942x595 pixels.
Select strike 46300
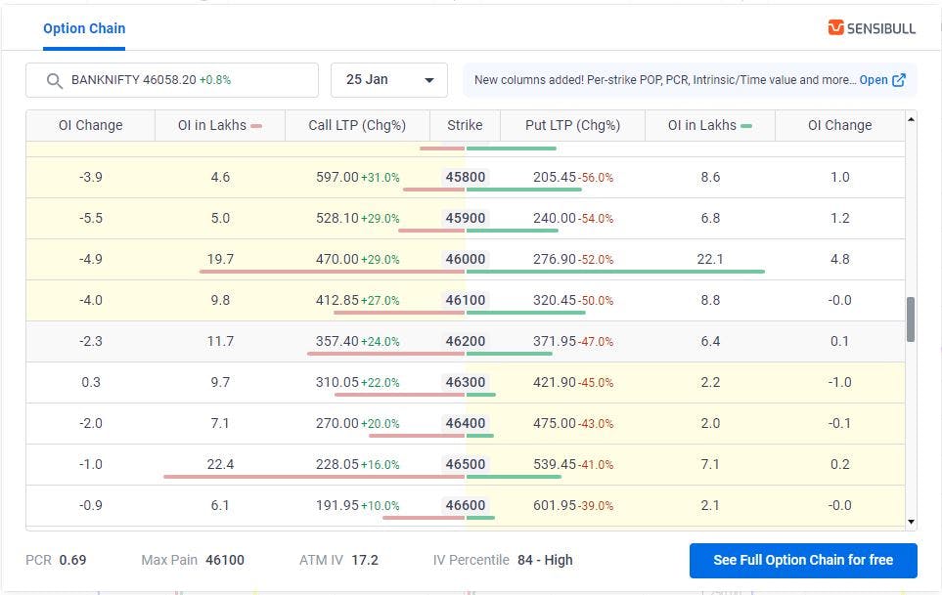(466, 382)
